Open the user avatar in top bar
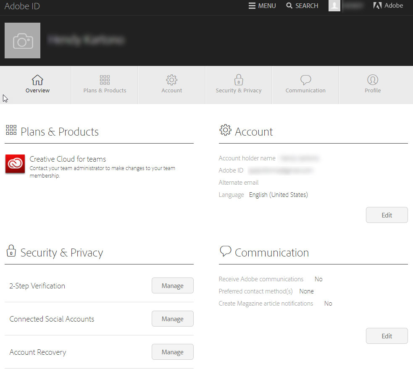Image resolution: width=413 pixels, height=369 pixels. pyautogui.click(x=334, y=5)
